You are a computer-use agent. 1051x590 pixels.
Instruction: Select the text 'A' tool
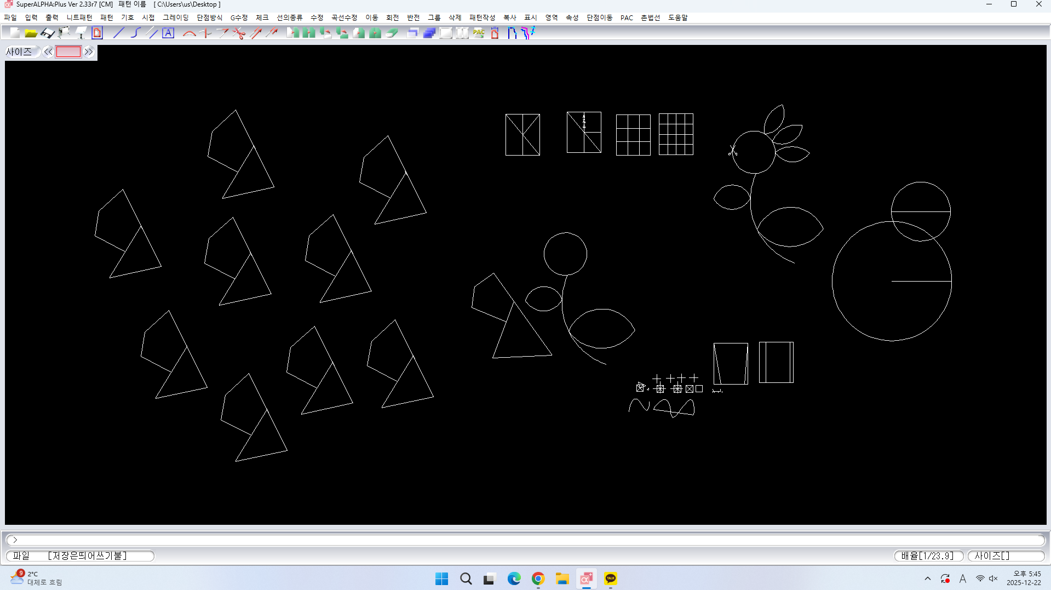tap(168, 33)
